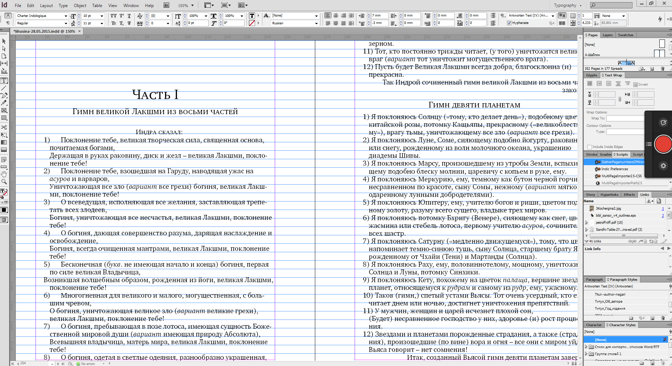Toggle the Hyphenate checkbox
The height and width of the screenshot is (366, 672).
click(509, 23)
